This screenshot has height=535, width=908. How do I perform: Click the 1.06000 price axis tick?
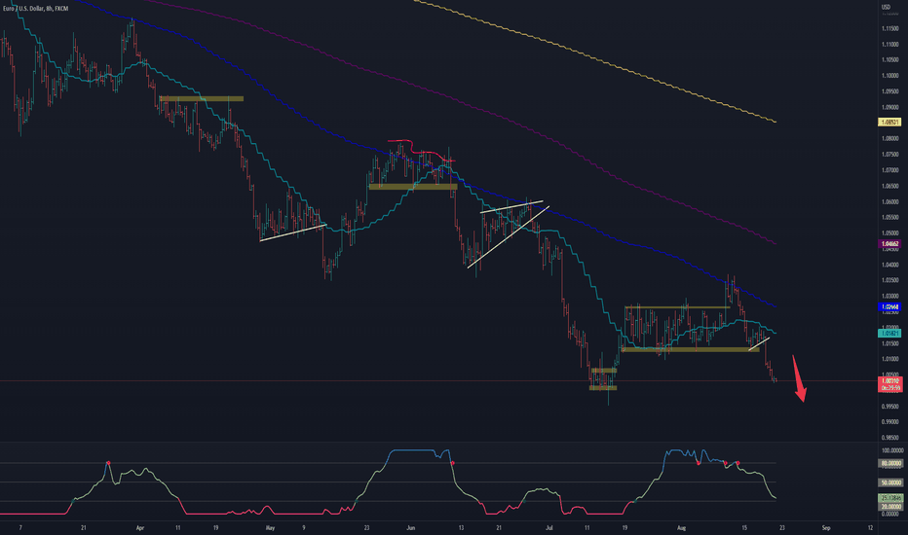coord(890,202)
